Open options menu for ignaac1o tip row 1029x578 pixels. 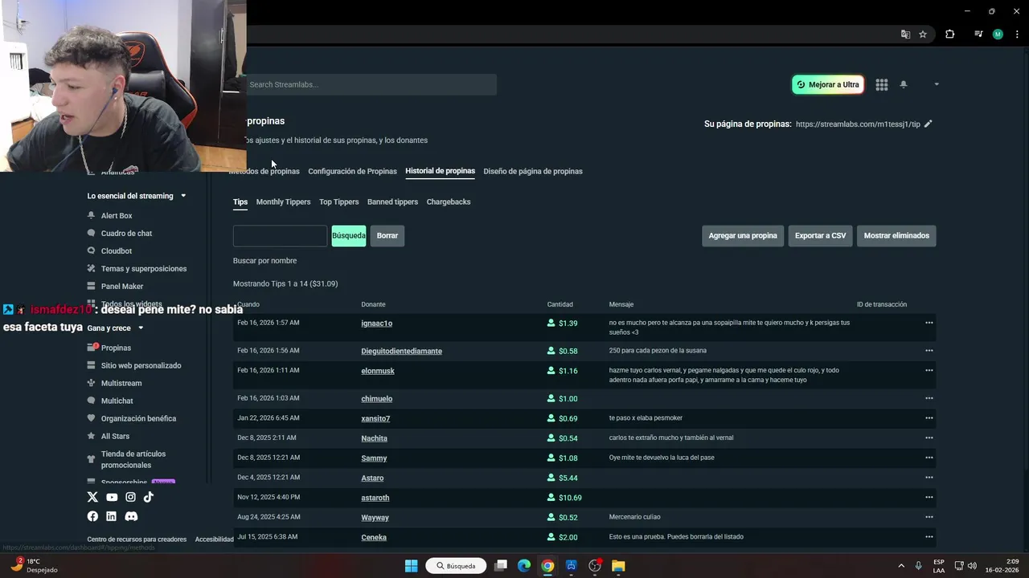pyautogui.click(x=929, y=323)
